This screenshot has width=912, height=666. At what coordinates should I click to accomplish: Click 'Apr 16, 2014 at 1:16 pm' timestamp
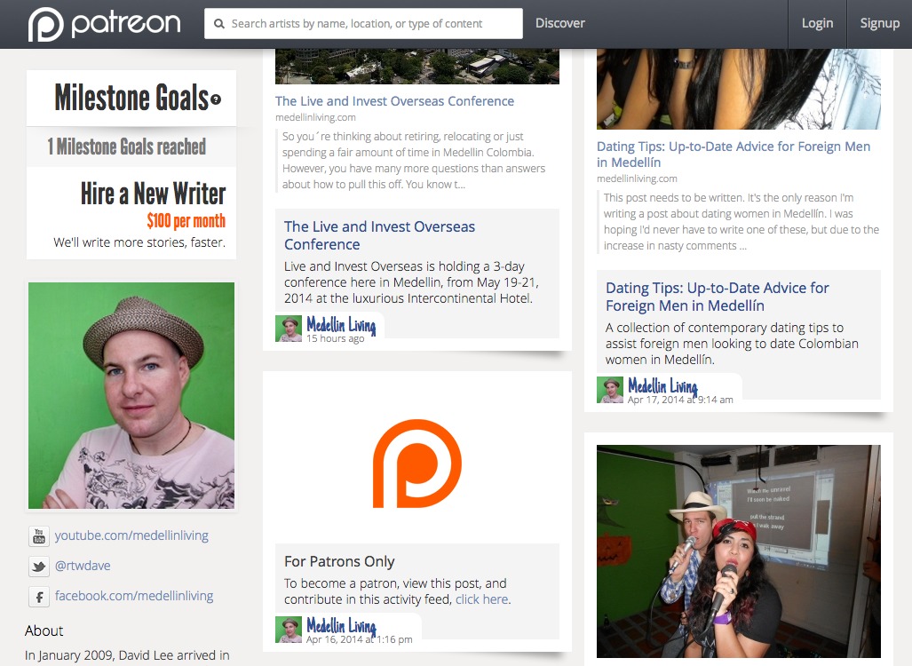click(x=360, y=639)
